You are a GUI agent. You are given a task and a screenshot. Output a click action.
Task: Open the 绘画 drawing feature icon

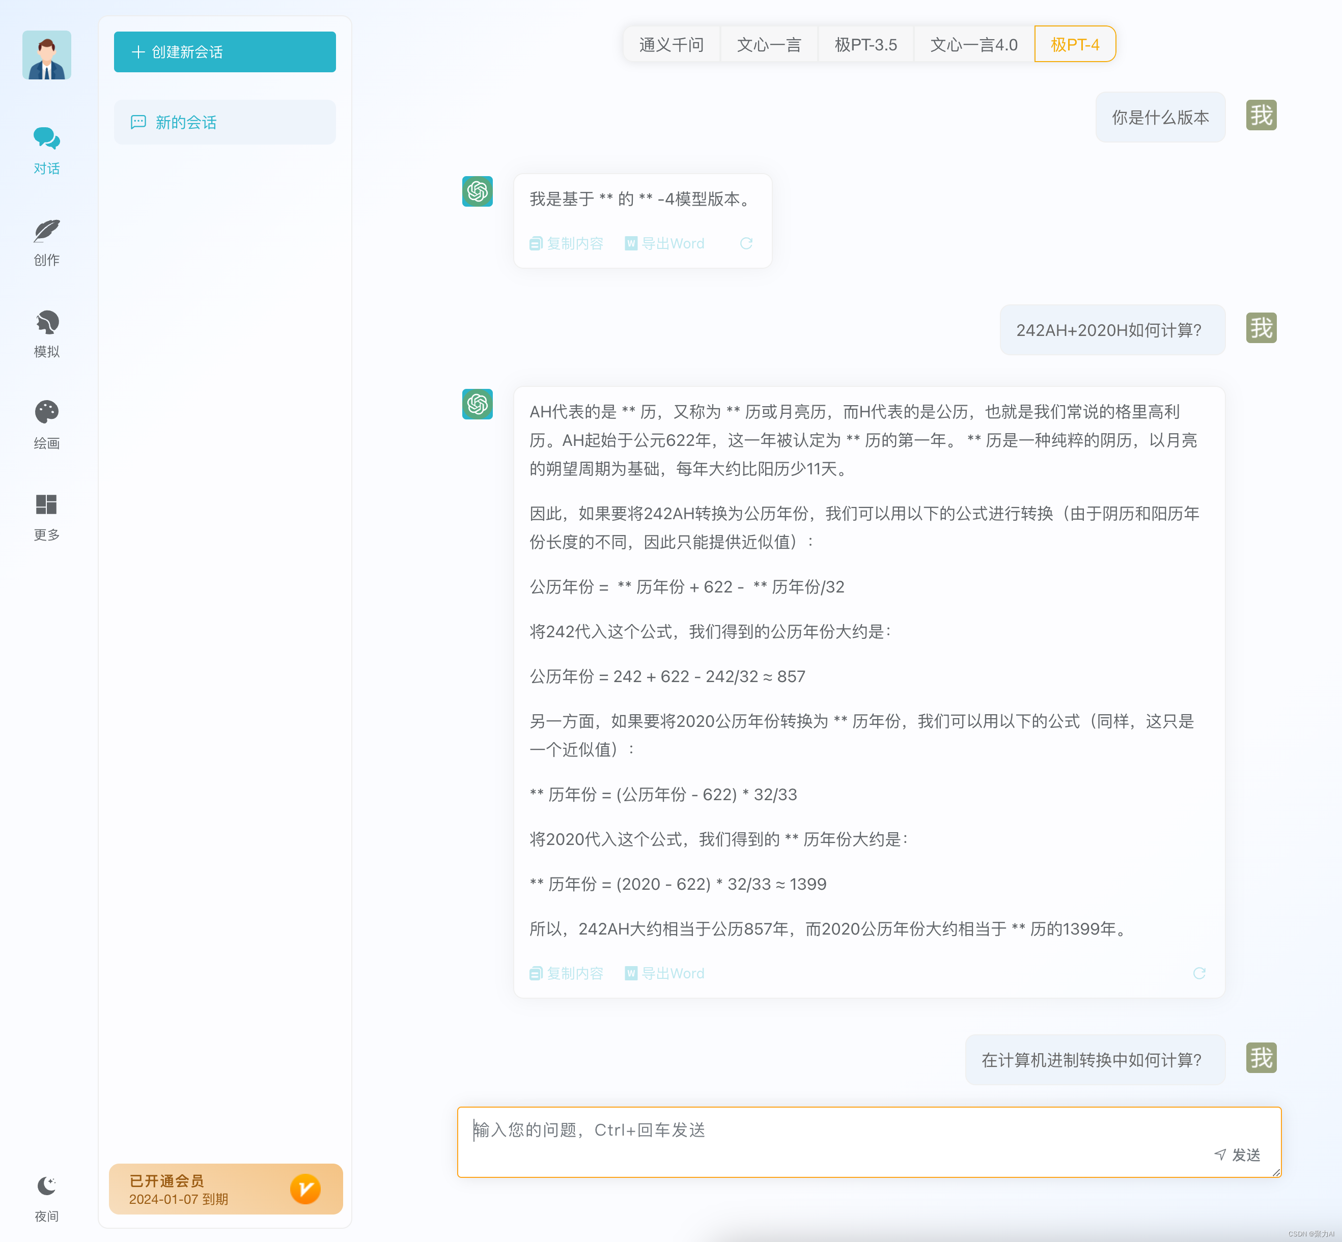tap(46, 413)
